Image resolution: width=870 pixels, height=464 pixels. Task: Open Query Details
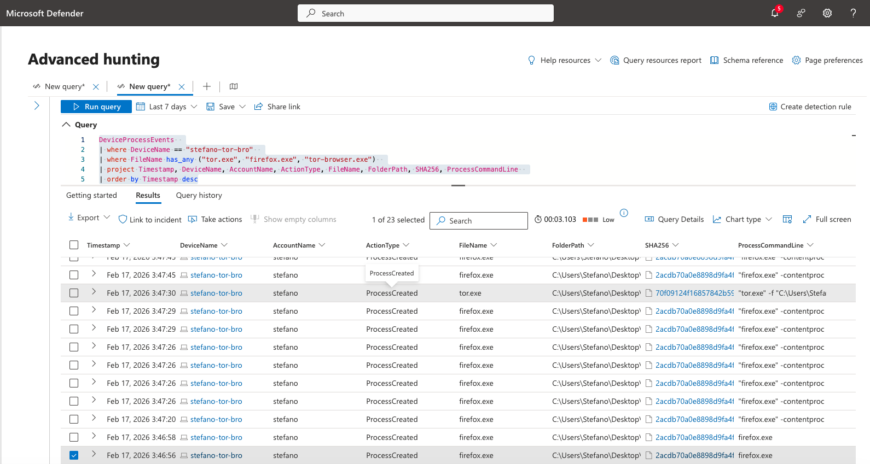[x=674, y=219]
